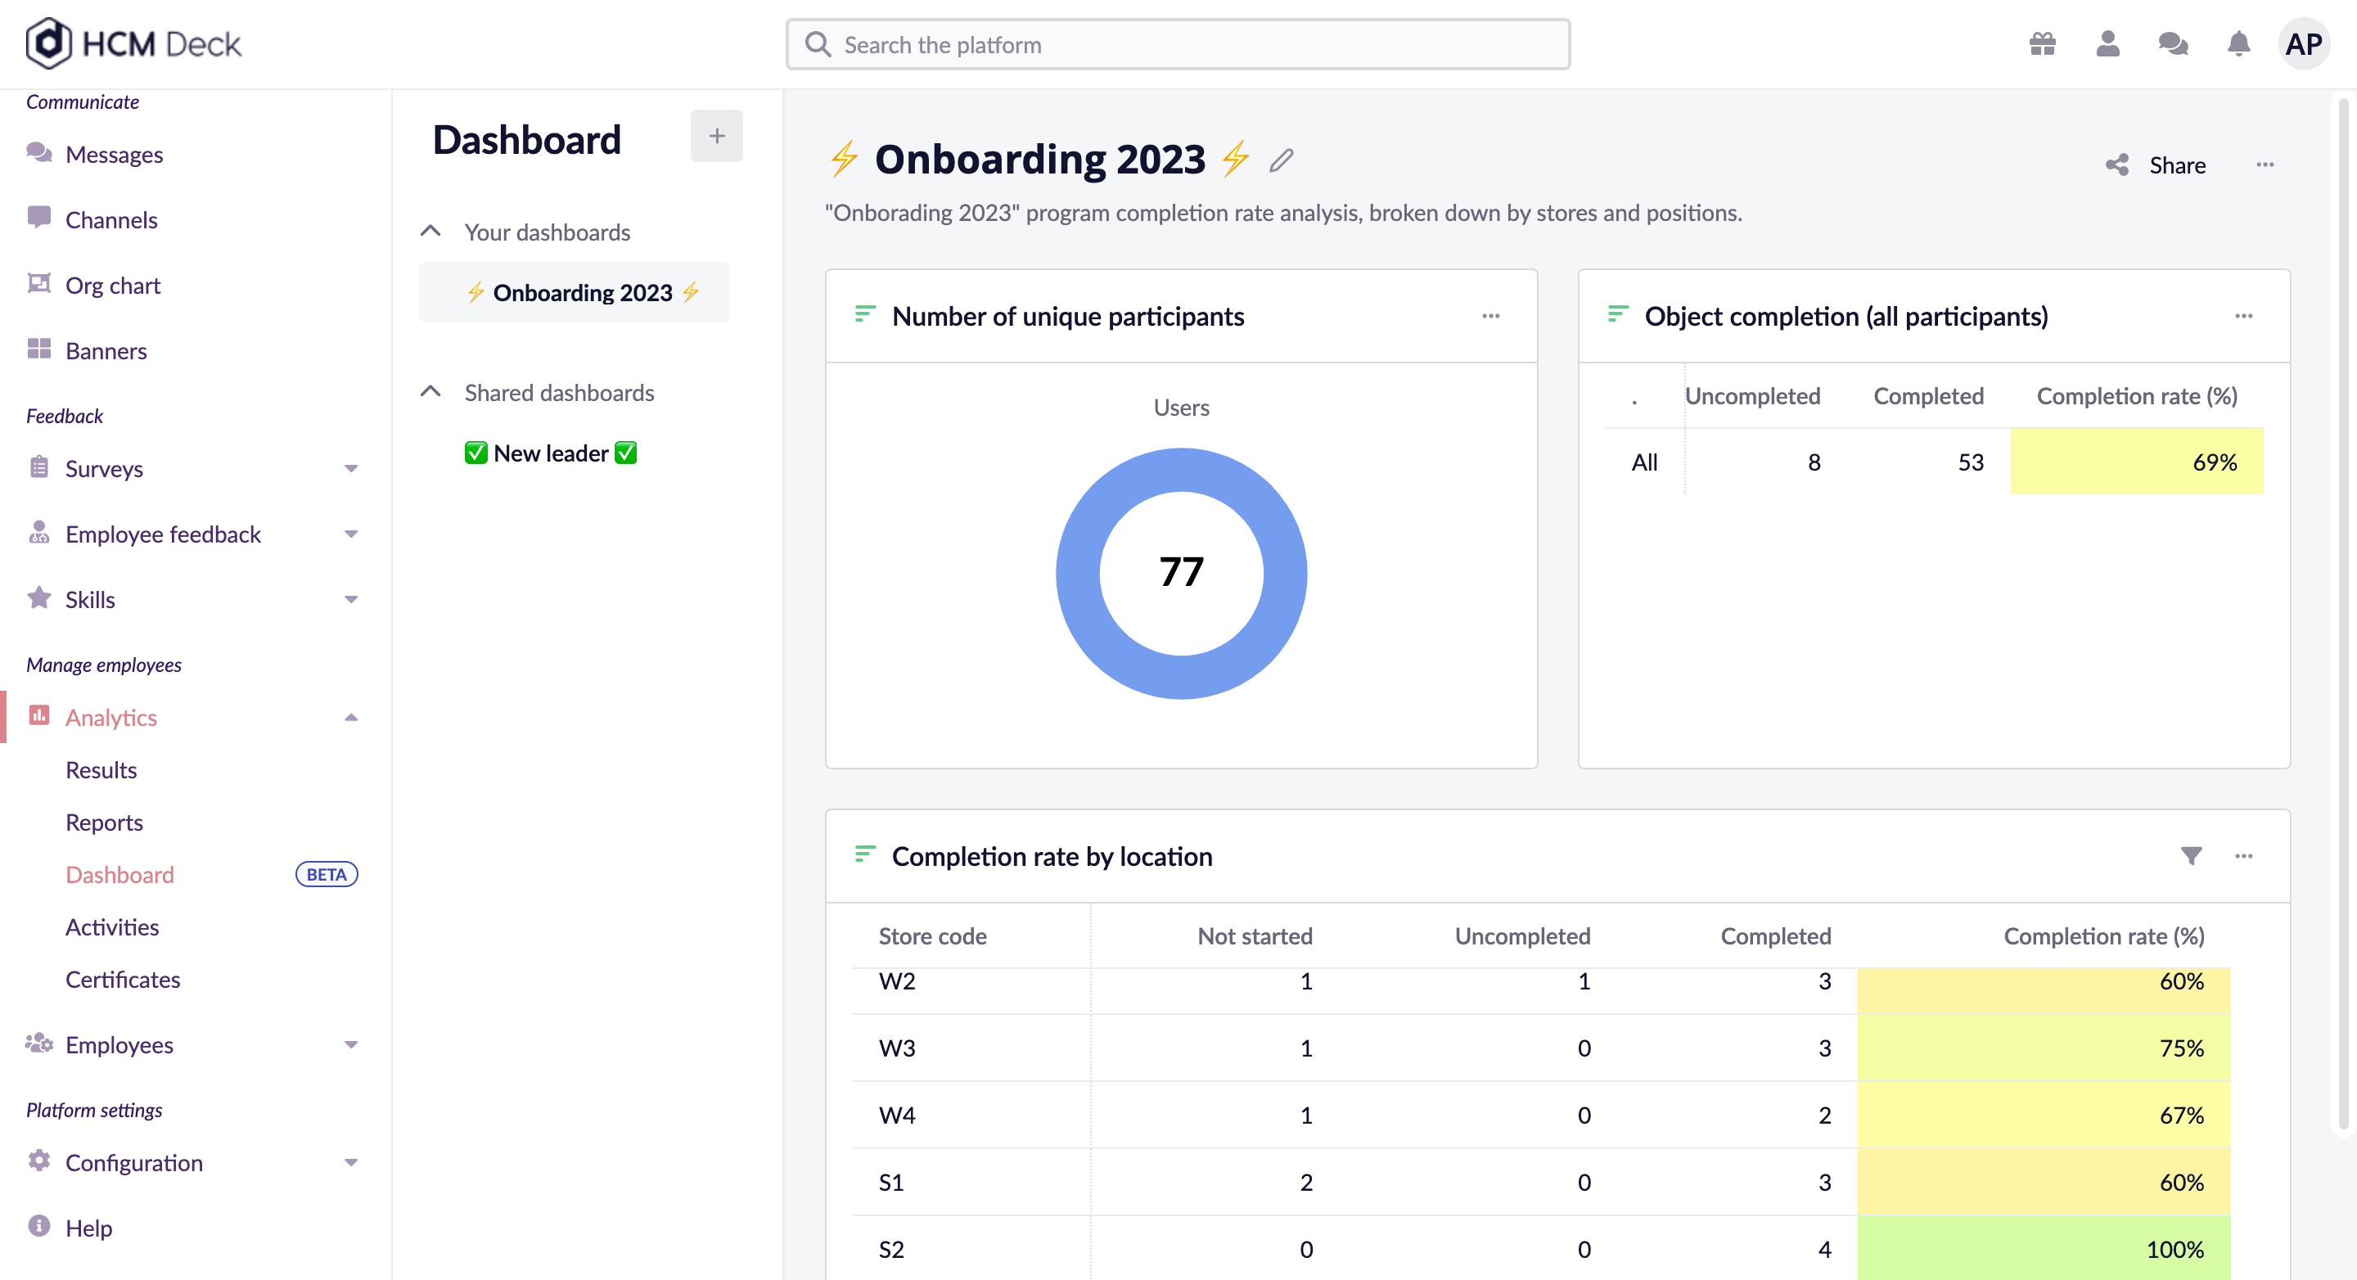Click the green 100% cell for S2
This screenshot has width=2357, height=1280.
pos(2044,1248)
